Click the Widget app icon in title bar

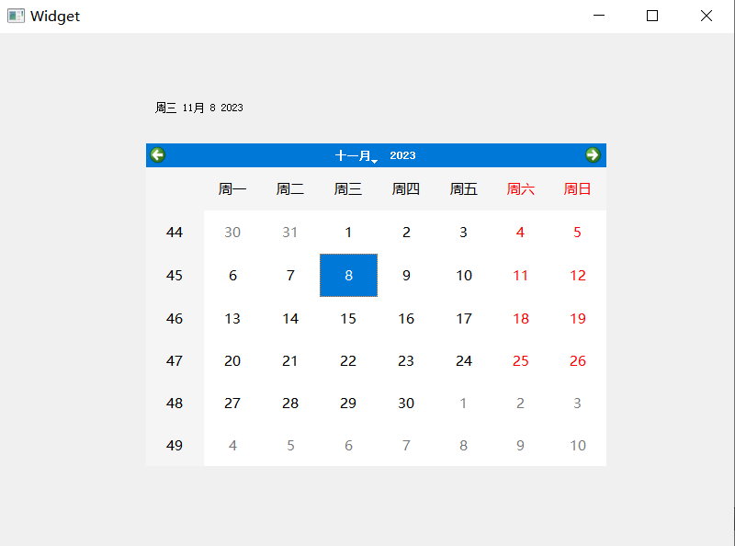pos(16,16)
